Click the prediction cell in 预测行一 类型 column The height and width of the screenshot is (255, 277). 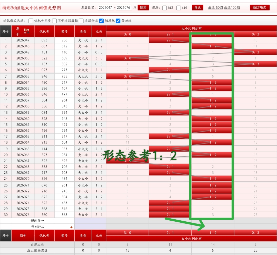coord(90,221)
